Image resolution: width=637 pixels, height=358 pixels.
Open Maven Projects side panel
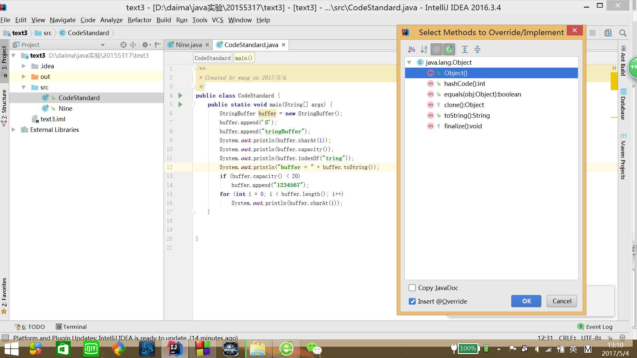pyautogui.click(x=623, y=156)
